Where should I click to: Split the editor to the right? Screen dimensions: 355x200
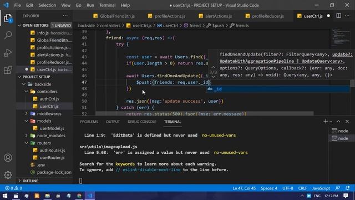[338, 16]
